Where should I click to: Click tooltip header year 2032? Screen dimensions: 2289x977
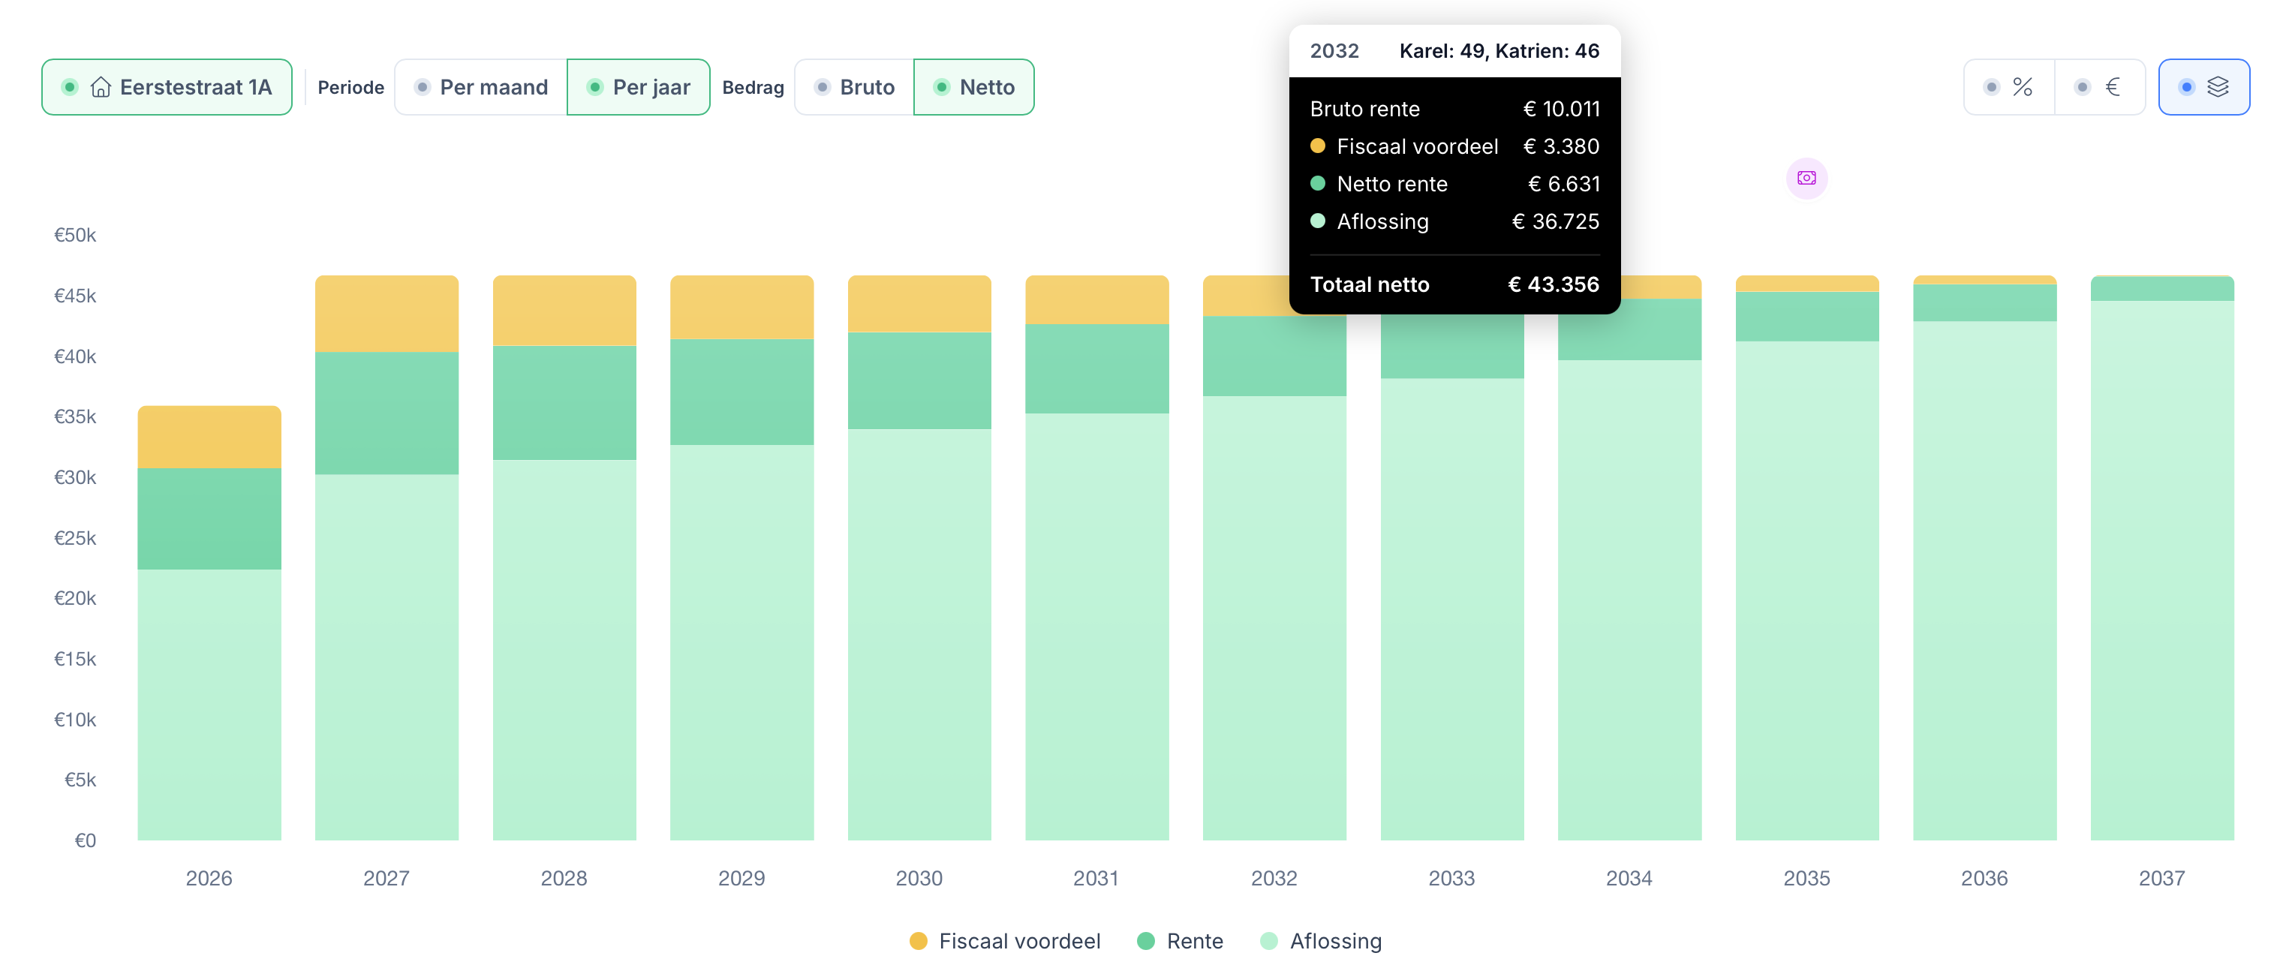coord(1334,50)
